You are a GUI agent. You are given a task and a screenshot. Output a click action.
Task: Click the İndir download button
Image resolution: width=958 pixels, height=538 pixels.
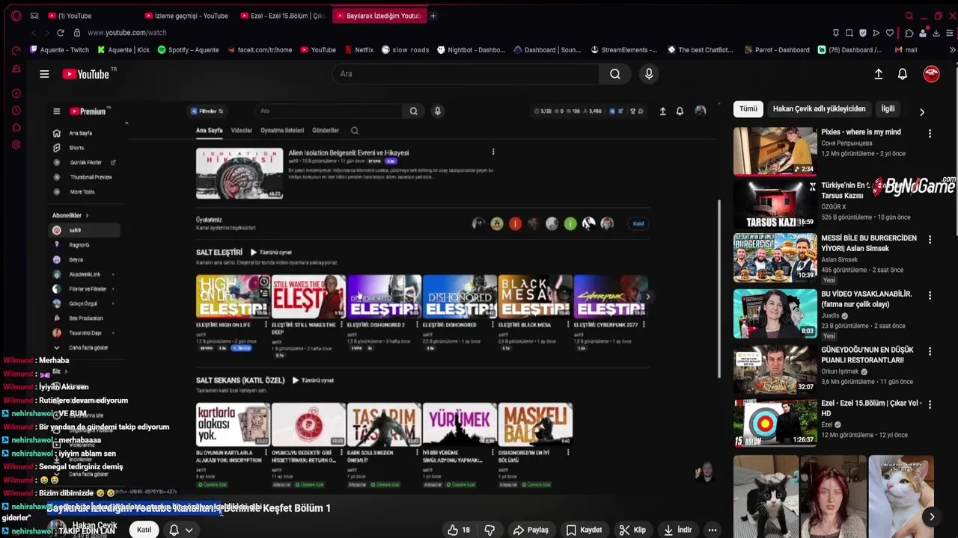677,530
